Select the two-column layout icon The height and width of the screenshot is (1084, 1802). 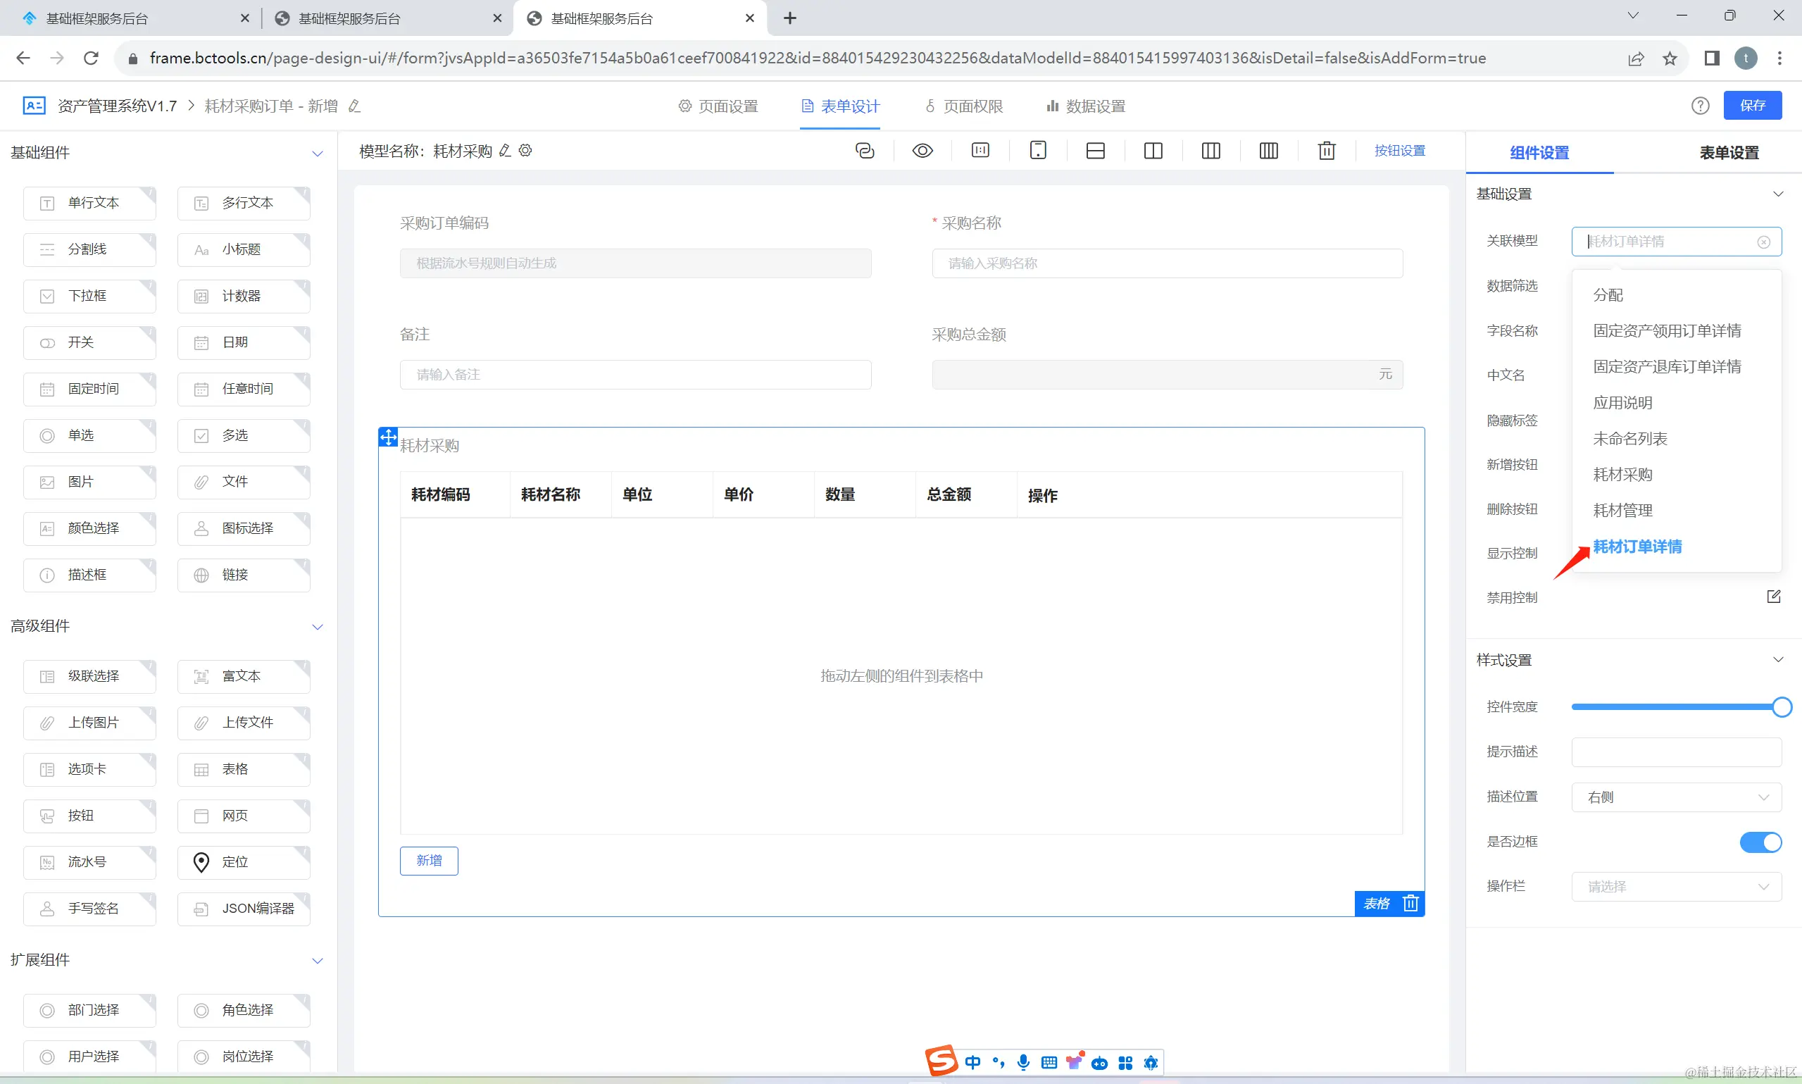click(x=1153, y=151)
